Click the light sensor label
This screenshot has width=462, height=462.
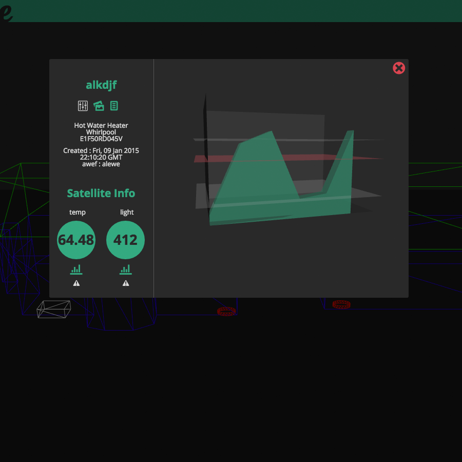point(127,212)
